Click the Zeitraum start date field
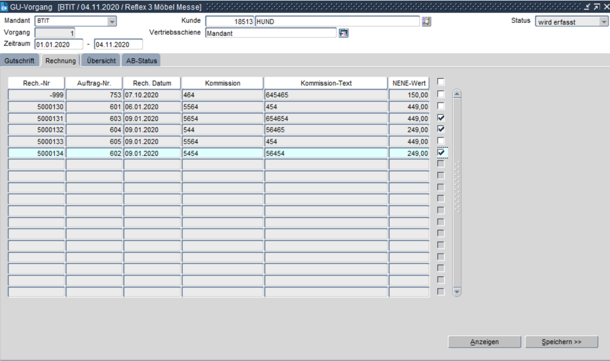 59,44
